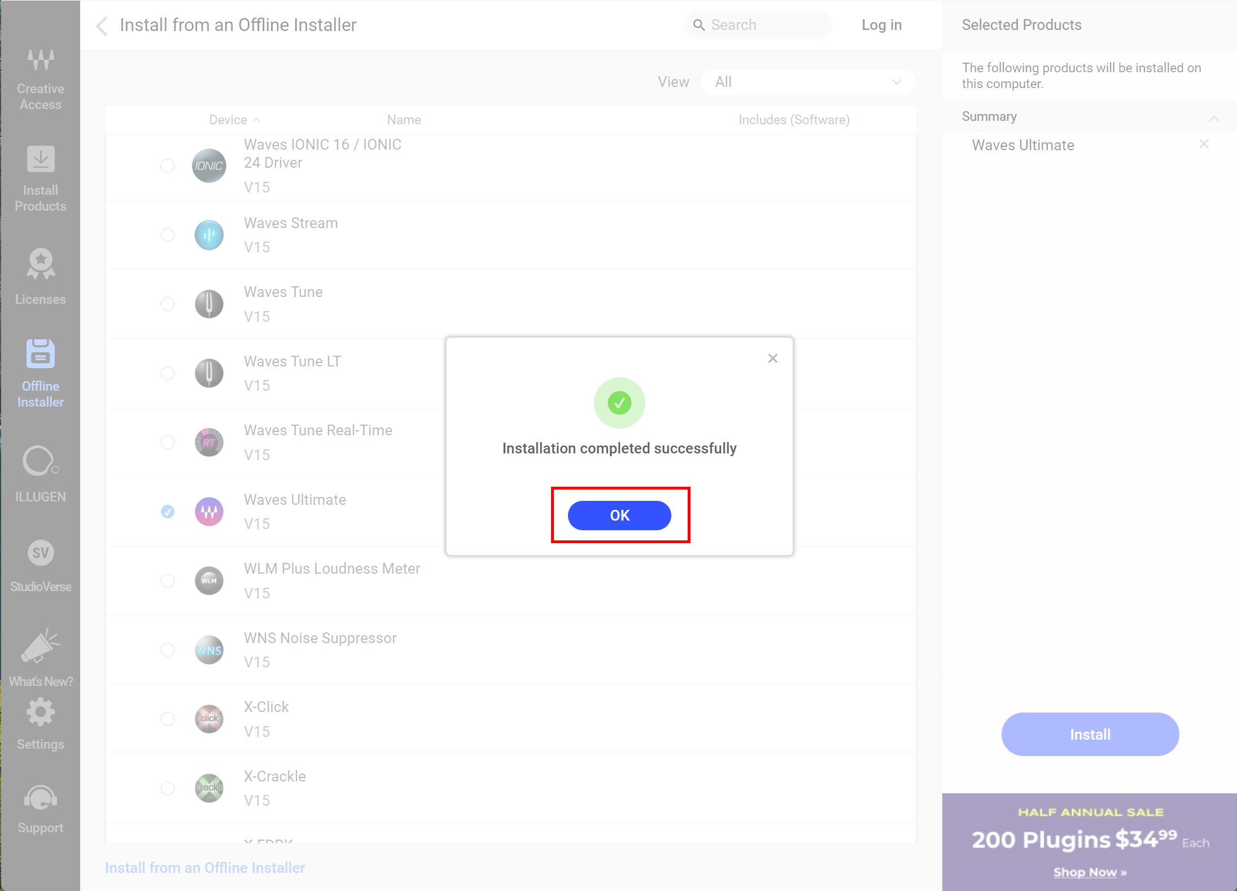
Task: Click the Waves Tune Real-Time name
Action: (x=318, y=430)
